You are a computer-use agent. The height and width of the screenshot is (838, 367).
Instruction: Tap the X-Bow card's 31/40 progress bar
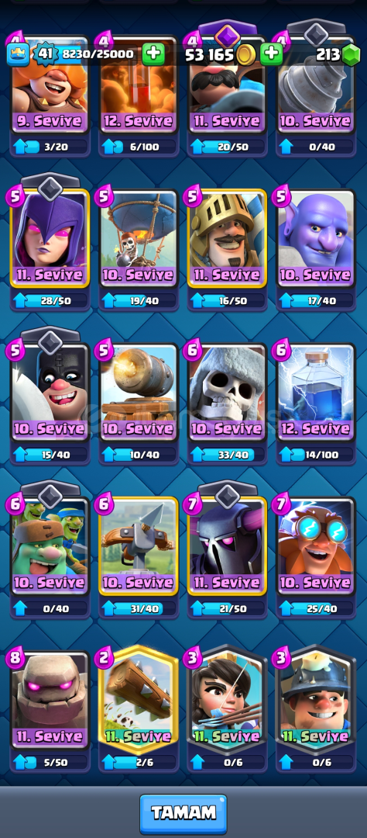pos(139,608)
